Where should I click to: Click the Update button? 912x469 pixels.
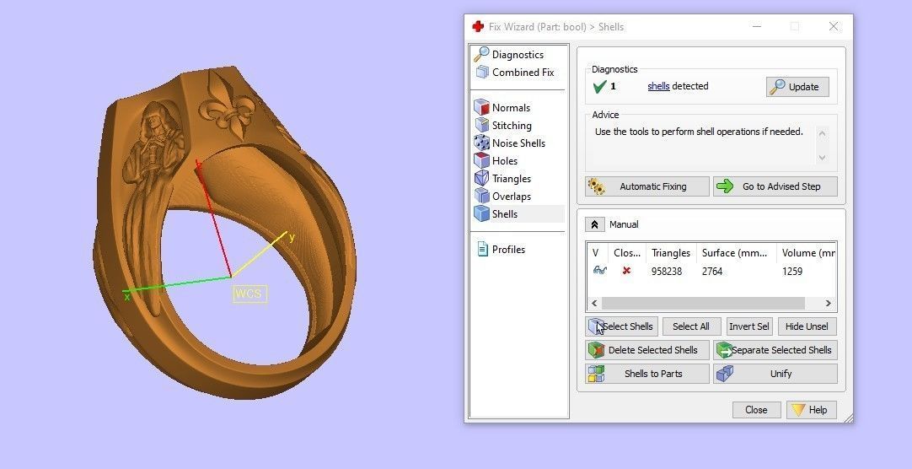click(x=797, y=87)
